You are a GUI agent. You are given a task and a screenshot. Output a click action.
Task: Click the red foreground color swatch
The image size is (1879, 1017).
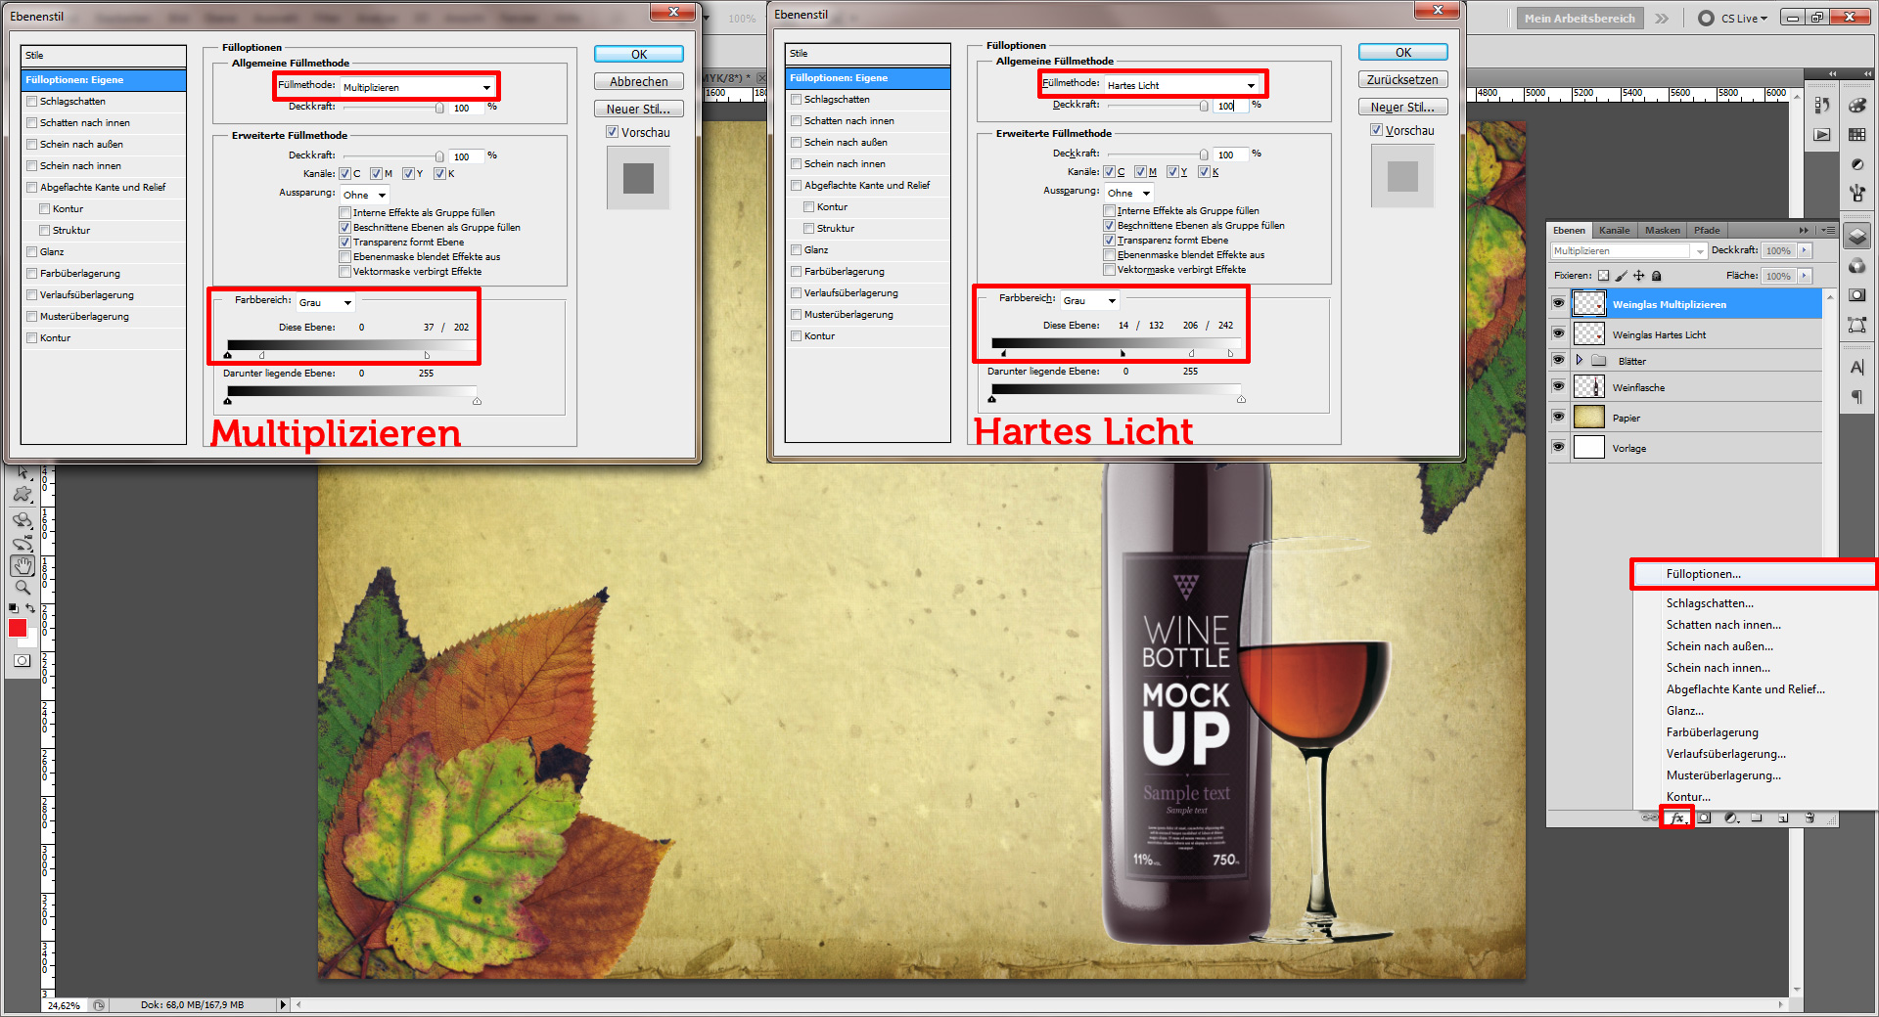18,630
